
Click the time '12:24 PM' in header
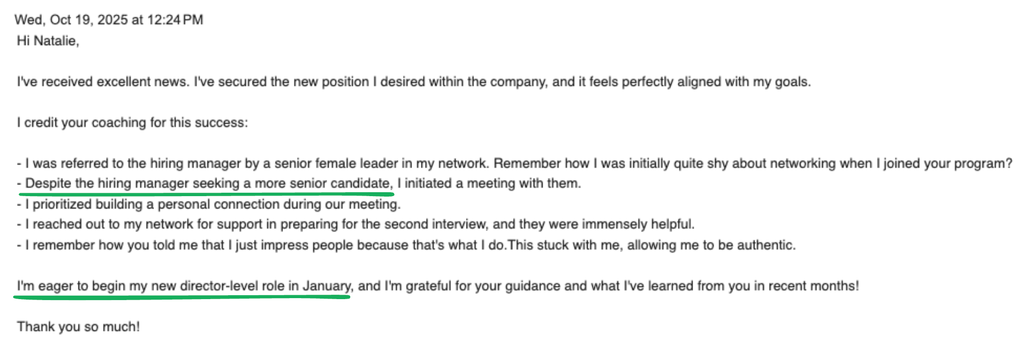tap(175, 20)
